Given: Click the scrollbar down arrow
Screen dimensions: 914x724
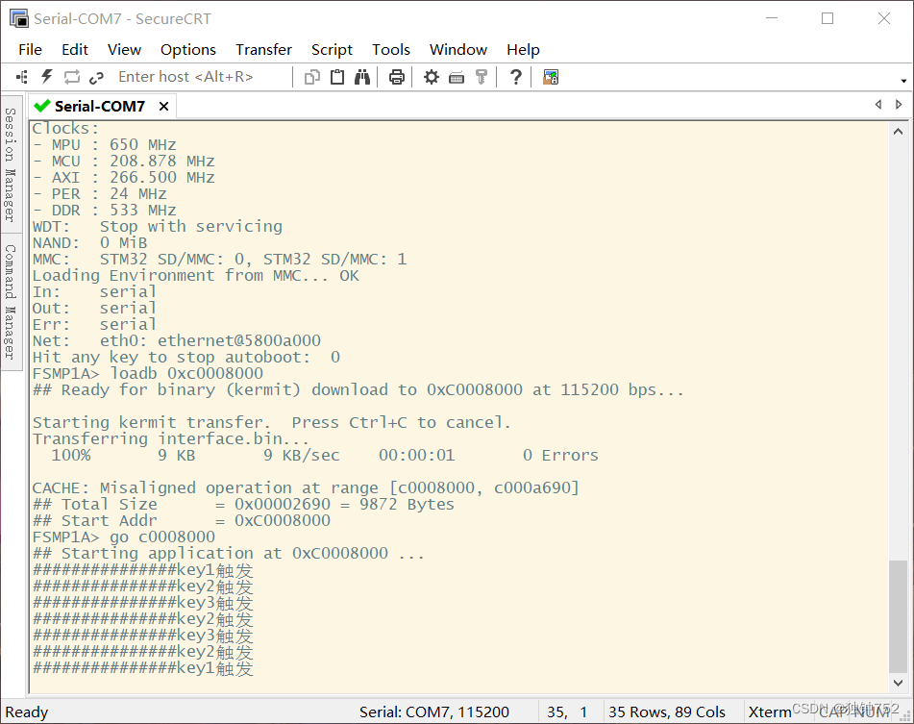Looking at the screenshot, I should click(x=900, y=685).
